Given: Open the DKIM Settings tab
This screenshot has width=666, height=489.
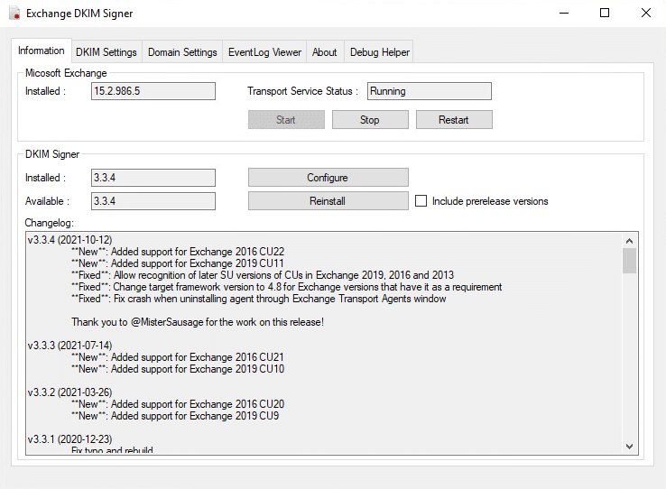Looking at the screenshot, I should (106, 52).
